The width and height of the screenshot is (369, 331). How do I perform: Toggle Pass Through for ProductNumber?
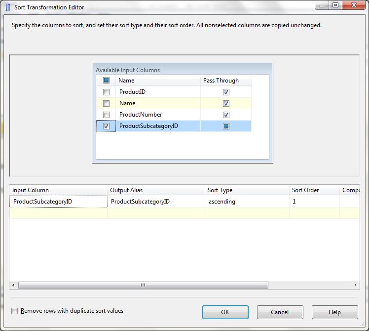(x=226, y=115)
